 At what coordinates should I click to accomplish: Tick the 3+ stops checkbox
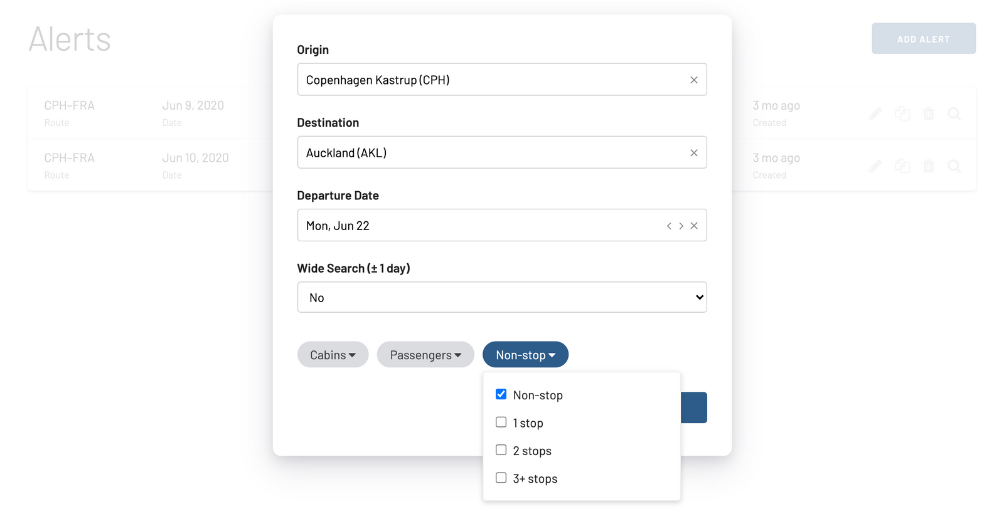501,478
